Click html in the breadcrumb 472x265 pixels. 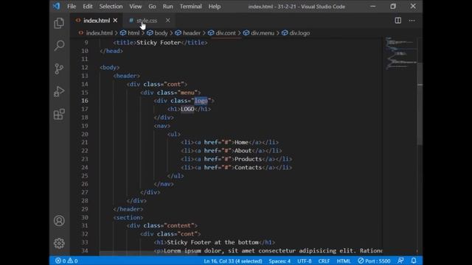tap(133, 33)
